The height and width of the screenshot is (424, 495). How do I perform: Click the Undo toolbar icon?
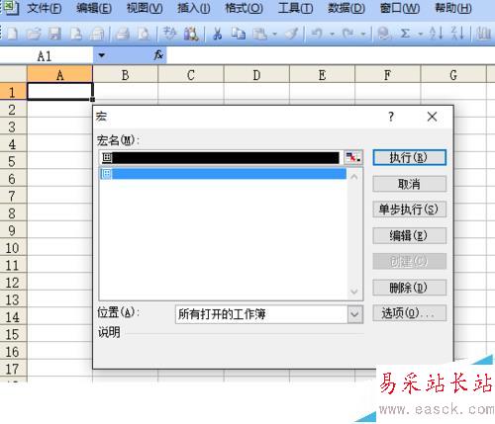click(x=317, y=34)
